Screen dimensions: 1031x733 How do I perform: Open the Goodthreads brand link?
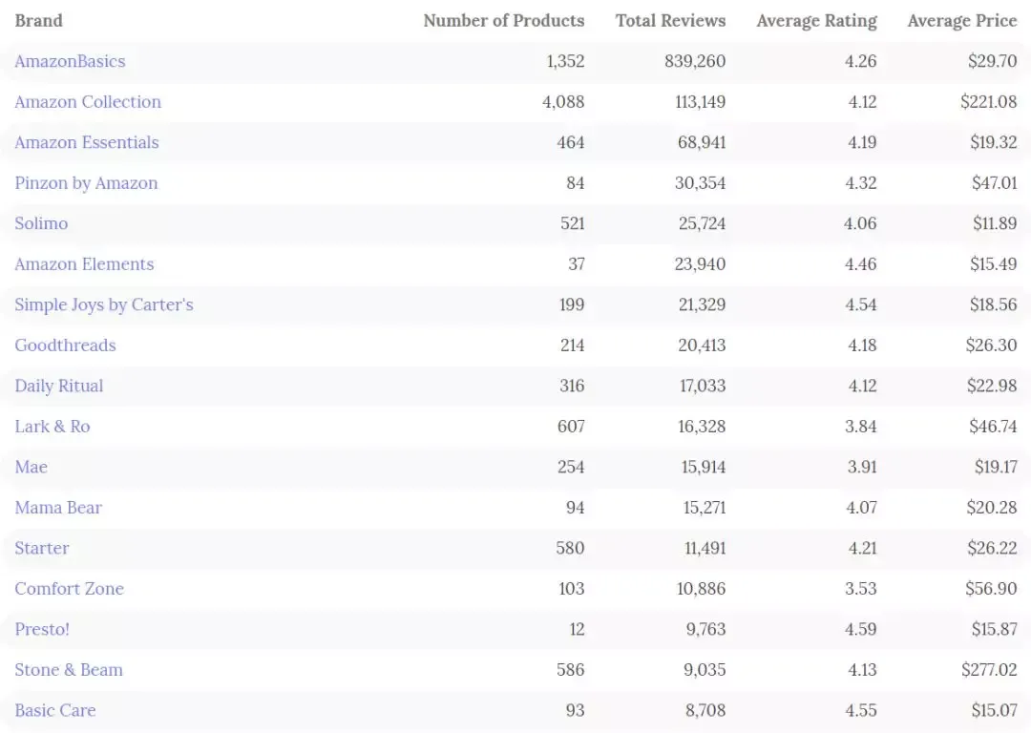pyautogui.click(x=65, y=346)
